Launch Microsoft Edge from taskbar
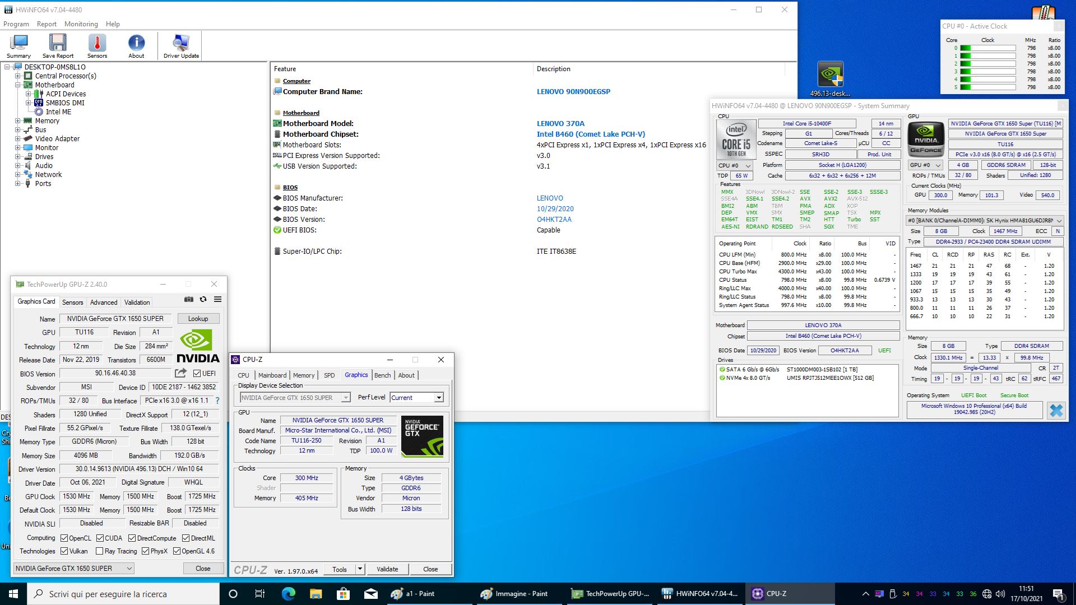The height and width of the screenshot is (605, 1076). tap(288, 594)
